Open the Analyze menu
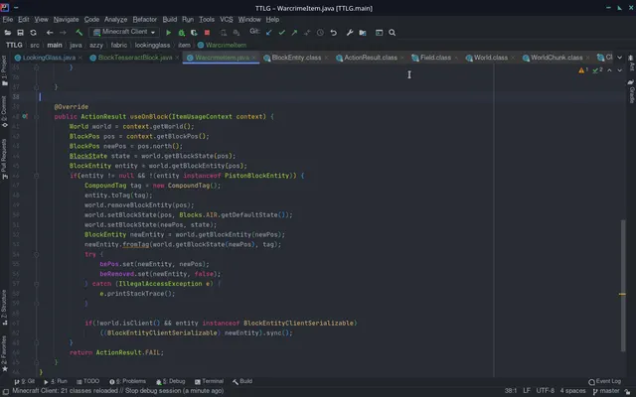Viewport: 636px width, 397px height. (115, 20)
